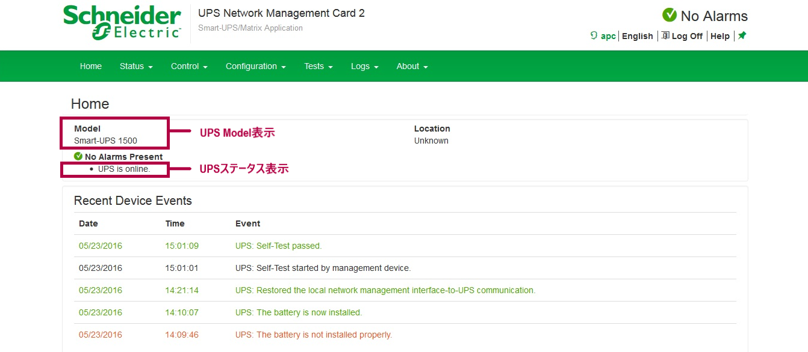Click battery is not installed properly event
This screenshot has width=808, height=352.
(314, 335)
